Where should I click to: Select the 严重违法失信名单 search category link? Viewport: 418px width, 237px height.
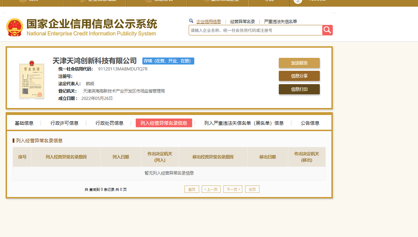[x=281, y=22]
